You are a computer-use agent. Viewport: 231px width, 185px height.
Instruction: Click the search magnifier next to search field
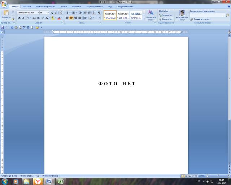[x=228, y=15]
